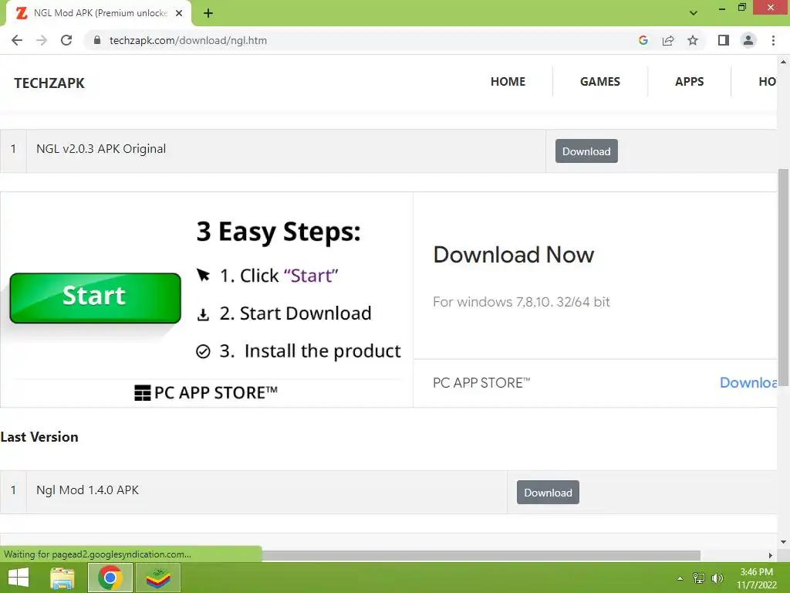Share this page via share icon
The height and width of the screenshot is (593, 790).
(x=668, y=40)
